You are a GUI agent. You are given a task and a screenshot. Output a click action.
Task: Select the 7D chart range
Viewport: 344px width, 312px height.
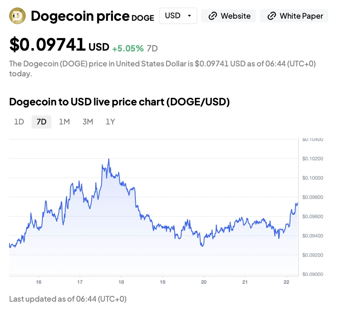tap(42, 122)
